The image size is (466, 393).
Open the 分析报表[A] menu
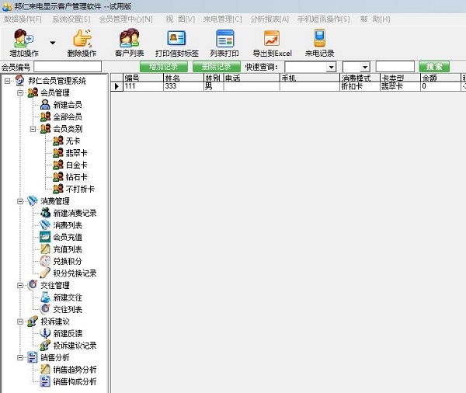pyautogui.click(x=270, y=19)
